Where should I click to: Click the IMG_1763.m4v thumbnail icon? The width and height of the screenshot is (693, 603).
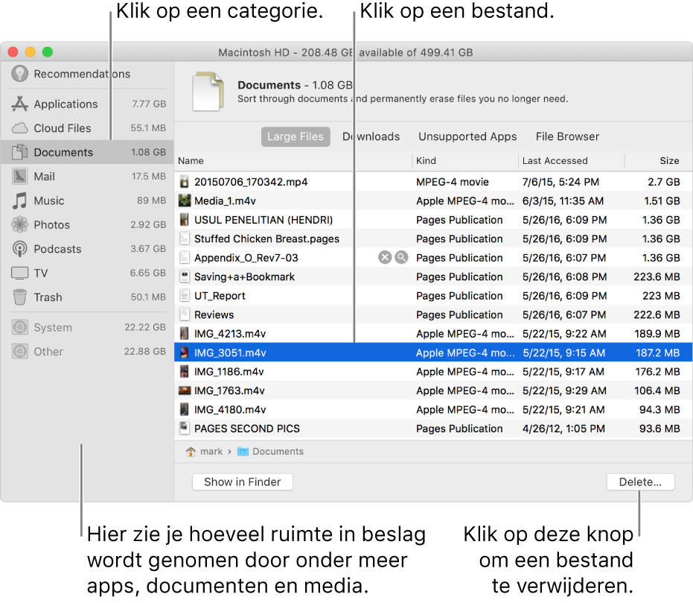pos(185,391)
